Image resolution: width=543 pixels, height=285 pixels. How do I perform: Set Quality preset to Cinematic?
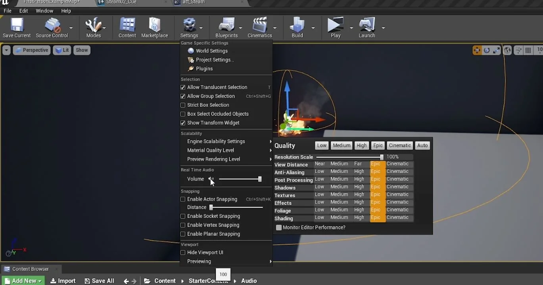(399, 145)
